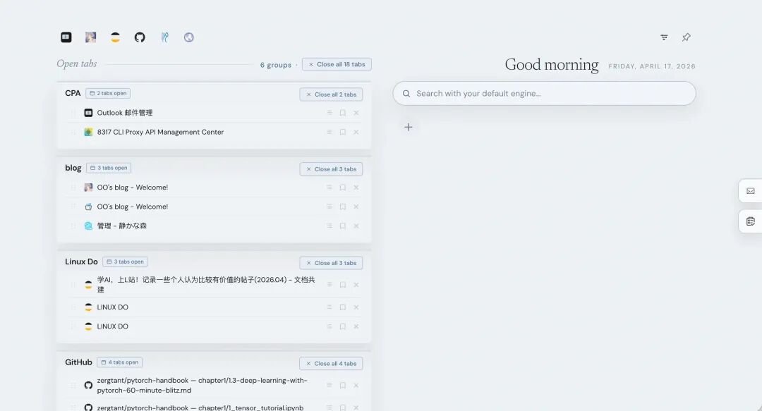
Task: Click the plus icon below the search box
Action: (409, 128)
